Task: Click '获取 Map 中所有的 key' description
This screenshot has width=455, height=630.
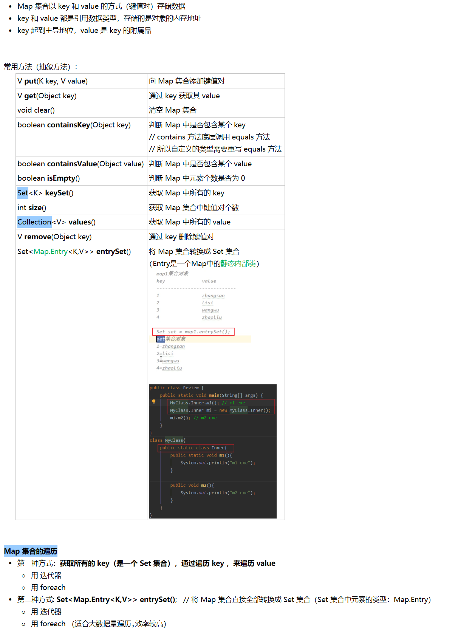Action: 186,193
